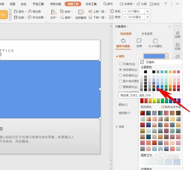Image resolution: width=190 pixels, height=170 pixels.
Task: Select the blue rectangle on slide
Action: coord(50,89)
